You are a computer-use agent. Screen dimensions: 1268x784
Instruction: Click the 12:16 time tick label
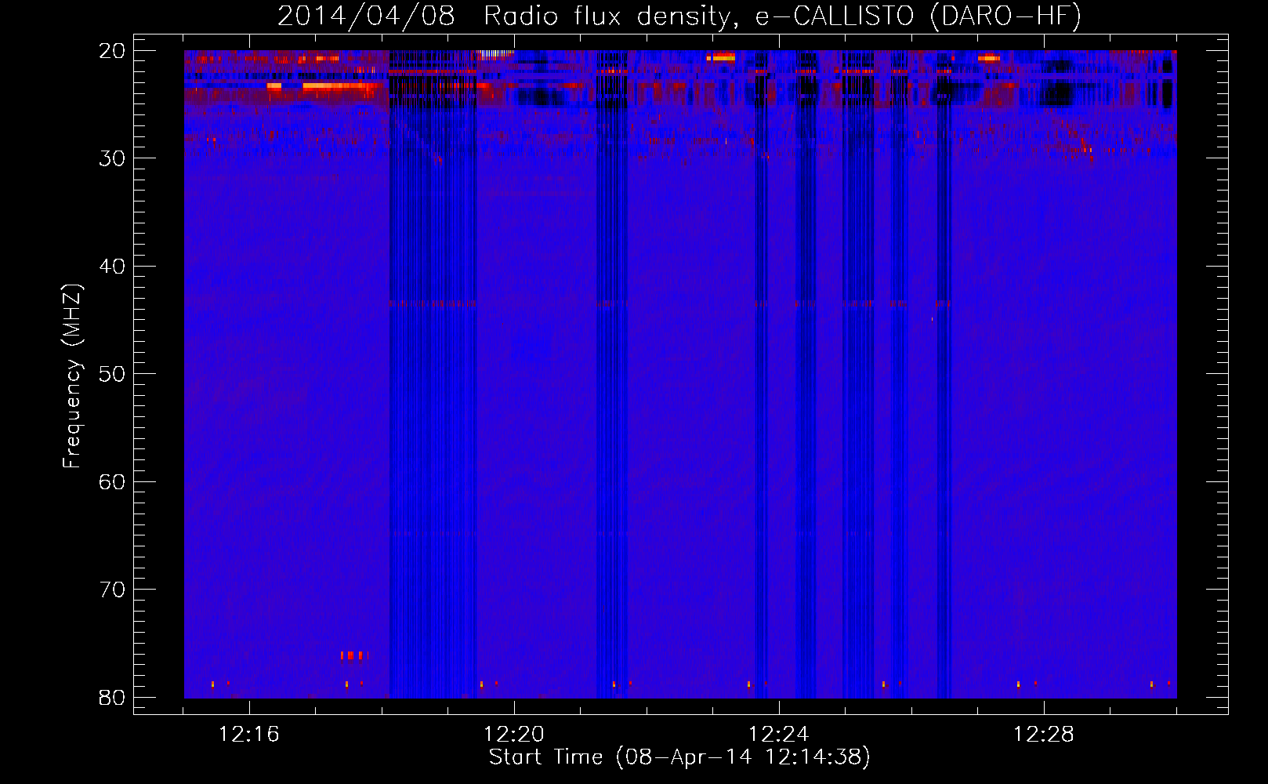tap(248, 735)
